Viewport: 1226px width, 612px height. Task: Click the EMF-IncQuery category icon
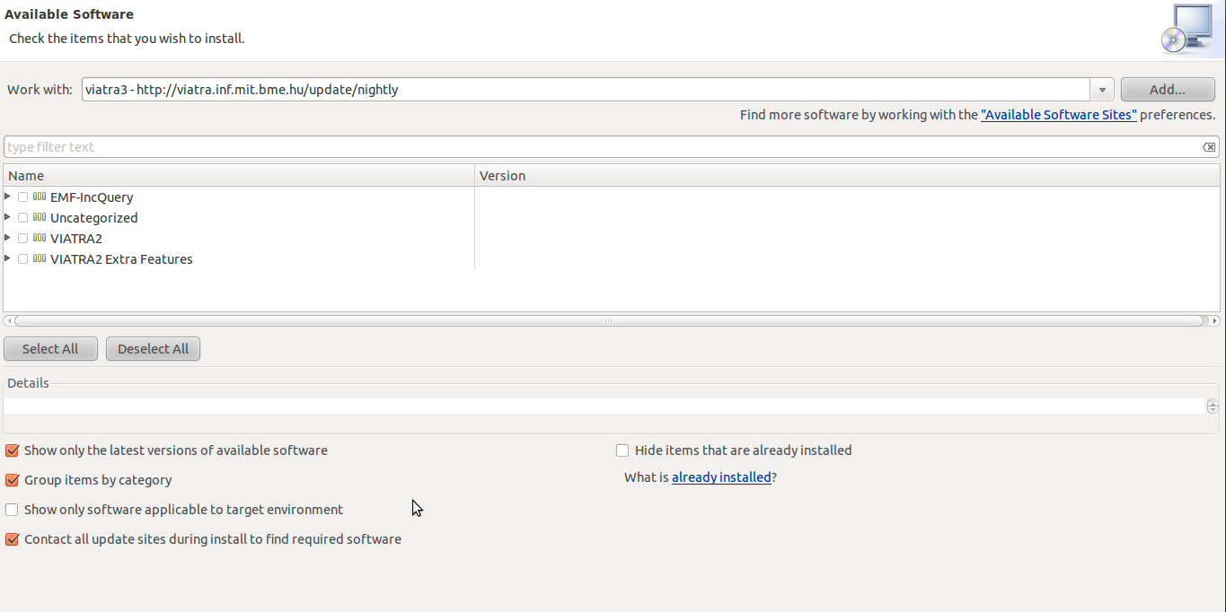39,197
